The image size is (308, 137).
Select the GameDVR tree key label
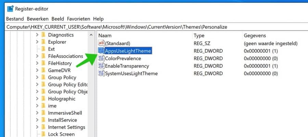(x=59, y=70)
